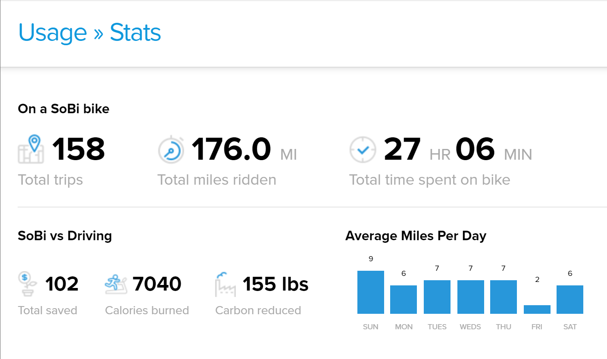Click the 158 total trips number
The height and width of the screenshot is (359, 607).
point(78,149)
